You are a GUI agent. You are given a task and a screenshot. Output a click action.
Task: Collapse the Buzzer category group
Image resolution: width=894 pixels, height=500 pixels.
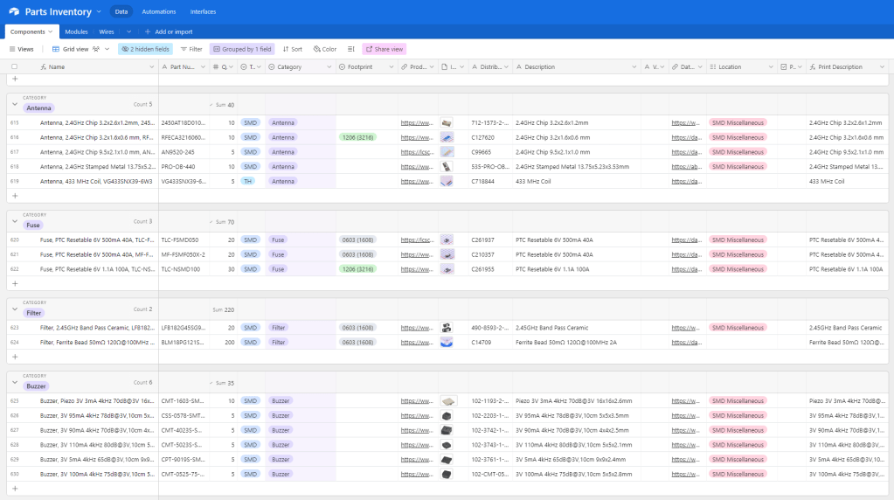14,381
